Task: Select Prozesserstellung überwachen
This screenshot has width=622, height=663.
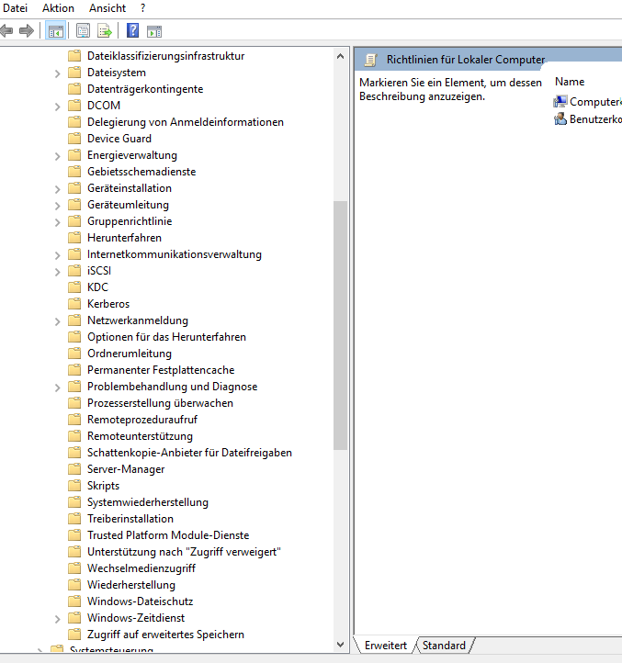Action: pyautogui.click(x=160, y=403)
